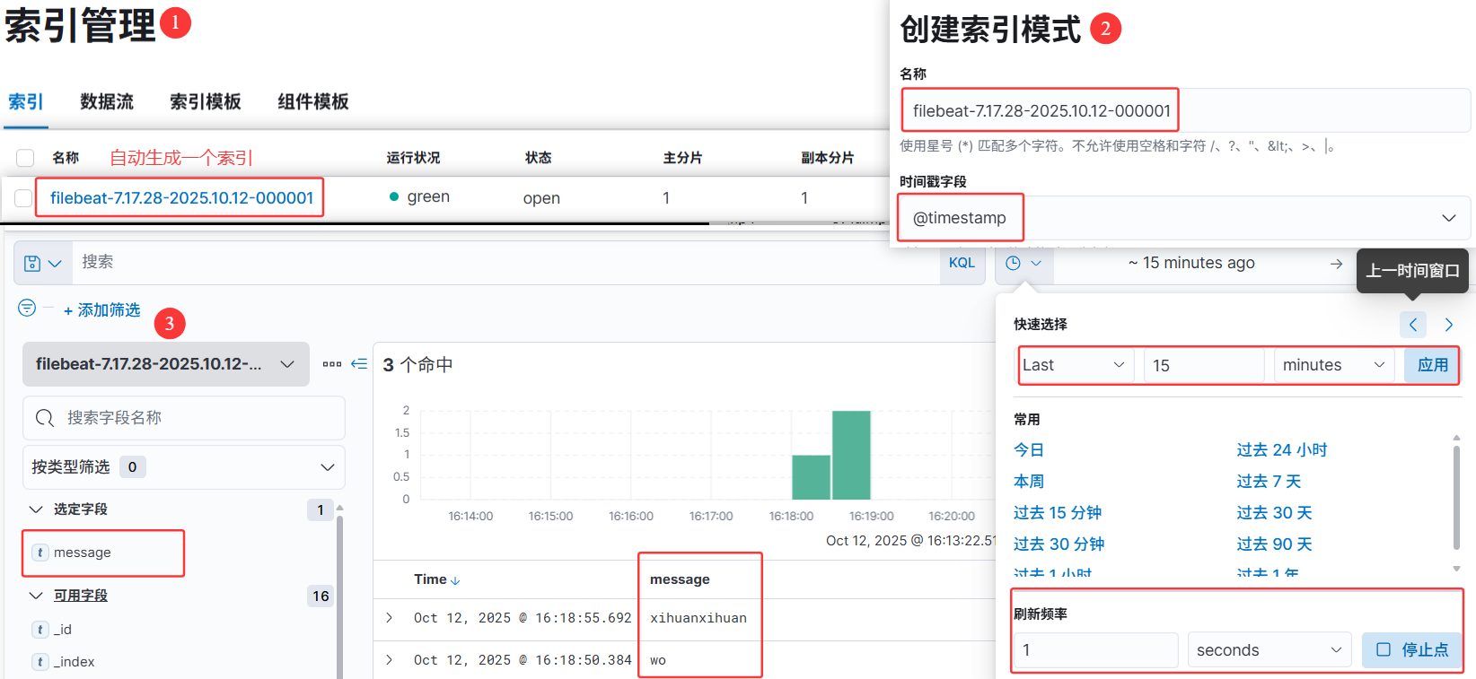The width and height of the screenshot is (1476, 679).
Task: Sort by Time column arrow
Action: pos(455,580)
